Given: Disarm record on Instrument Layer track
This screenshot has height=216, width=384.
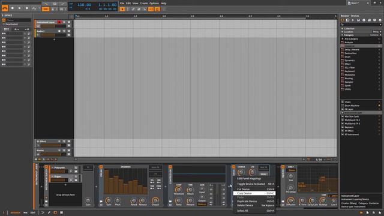Looking at the screenshot, I should tap(59, 22).
